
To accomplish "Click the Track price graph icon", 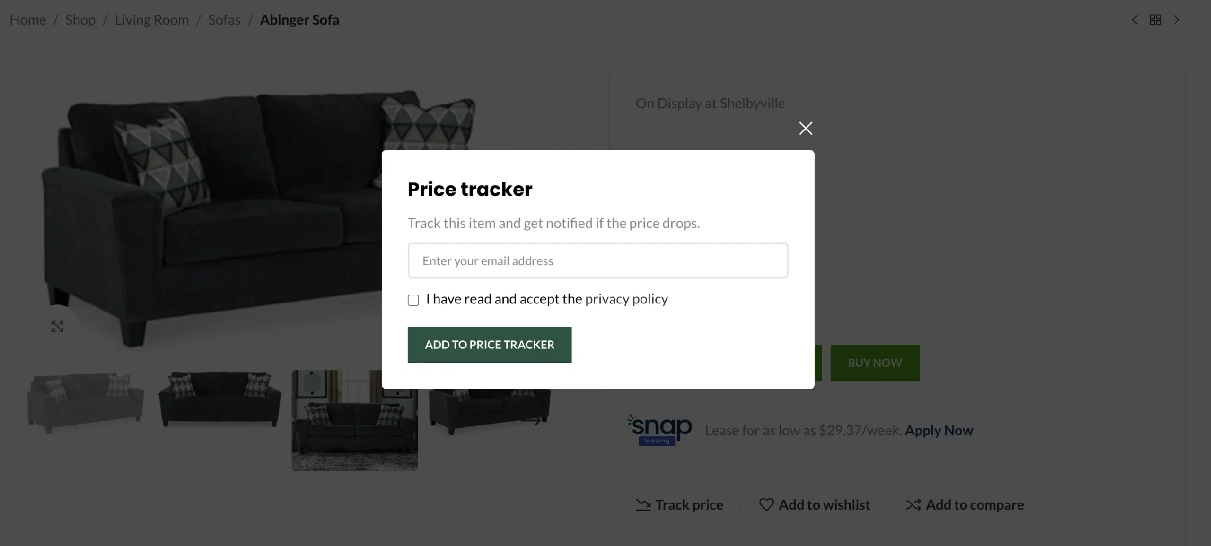I will pos(642,504).
